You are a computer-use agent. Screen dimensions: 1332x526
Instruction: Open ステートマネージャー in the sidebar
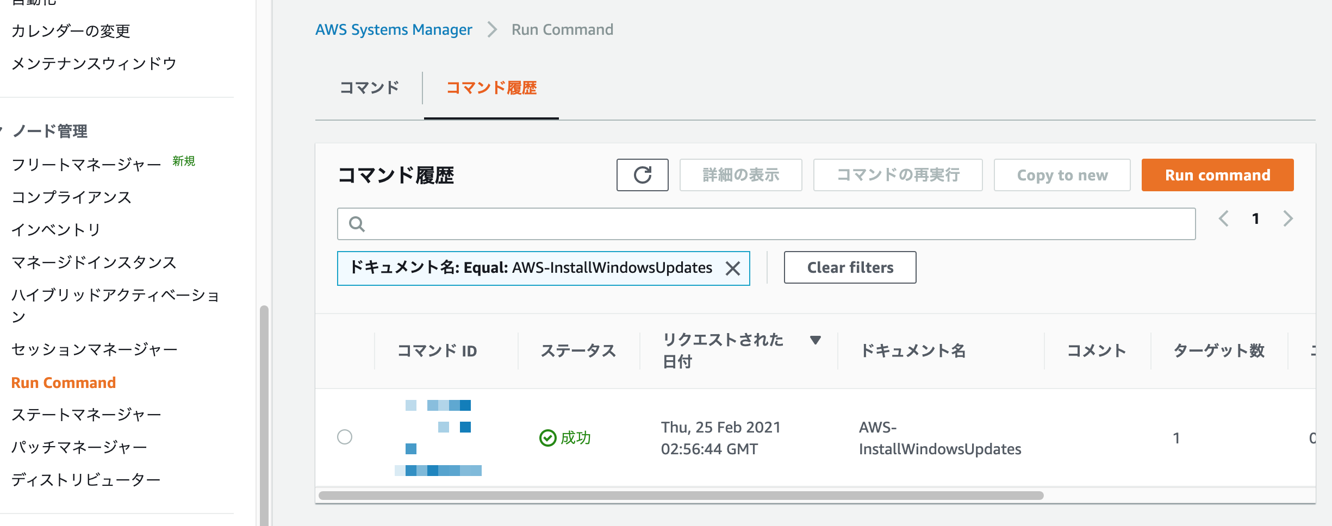pos(86,415)
